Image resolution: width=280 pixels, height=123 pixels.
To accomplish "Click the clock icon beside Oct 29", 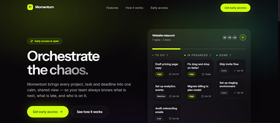I will click(x=170, y=118).
